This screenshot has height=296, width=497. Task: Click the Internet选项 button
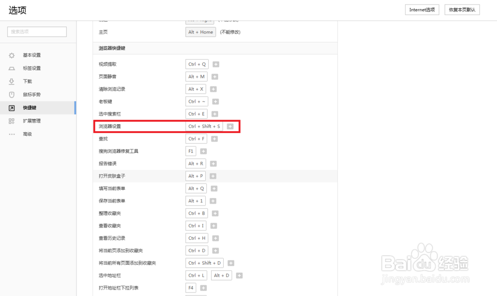coord(421,9)
